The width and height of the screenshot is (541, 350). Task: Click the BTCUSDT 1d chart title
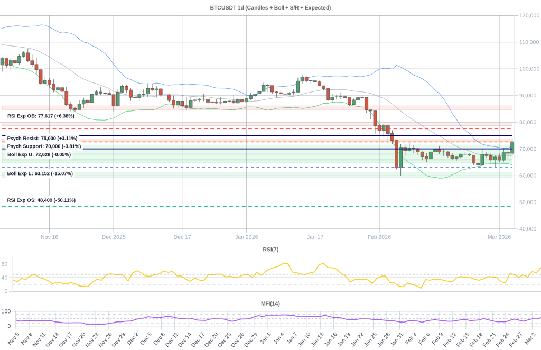(270, 7)
